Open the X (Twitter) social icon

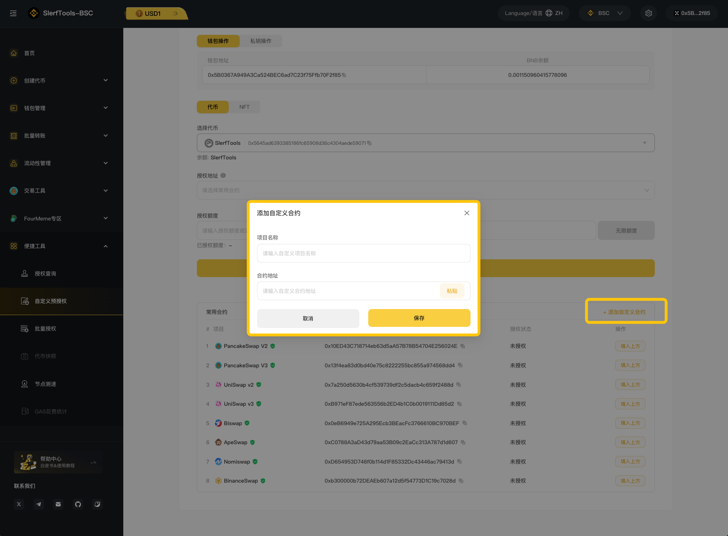click(x=19, y=504)
